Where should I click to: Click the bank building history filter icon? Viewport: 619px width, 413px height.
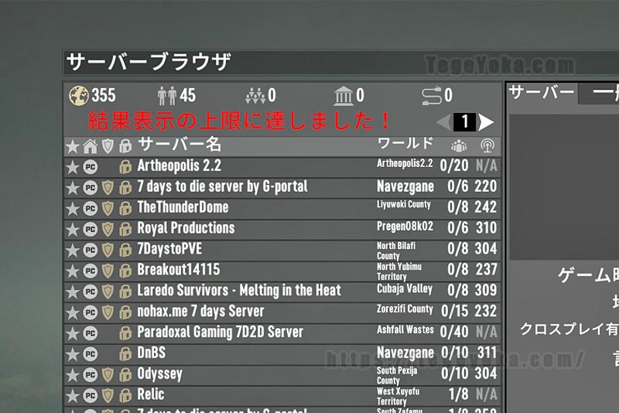coord(344,96)
